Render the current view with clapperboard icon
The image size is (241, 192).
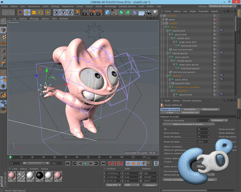pyautogui.click(x=85, y=13)
